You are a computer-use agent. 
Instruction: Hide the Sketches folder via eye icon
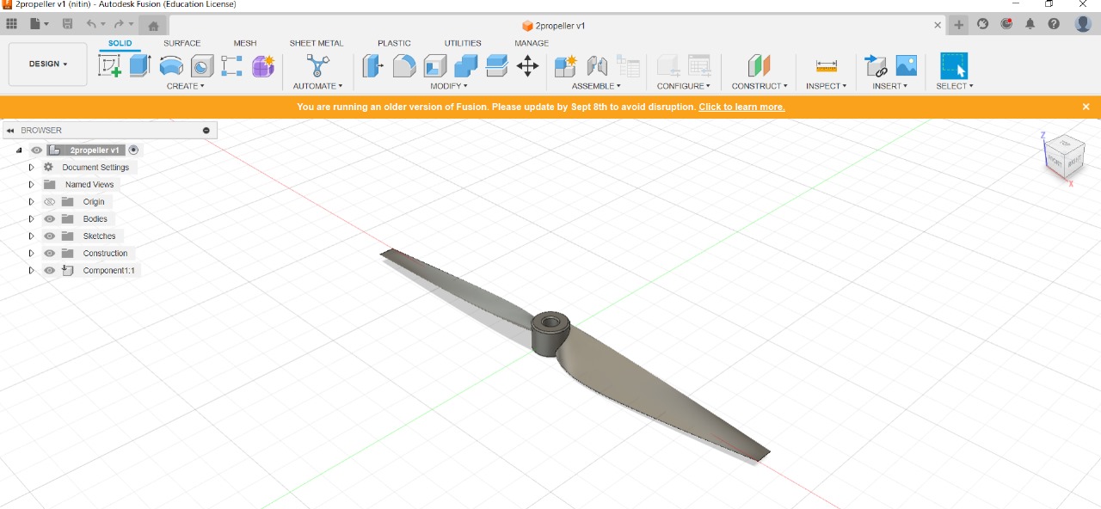(x=50, y=236)
